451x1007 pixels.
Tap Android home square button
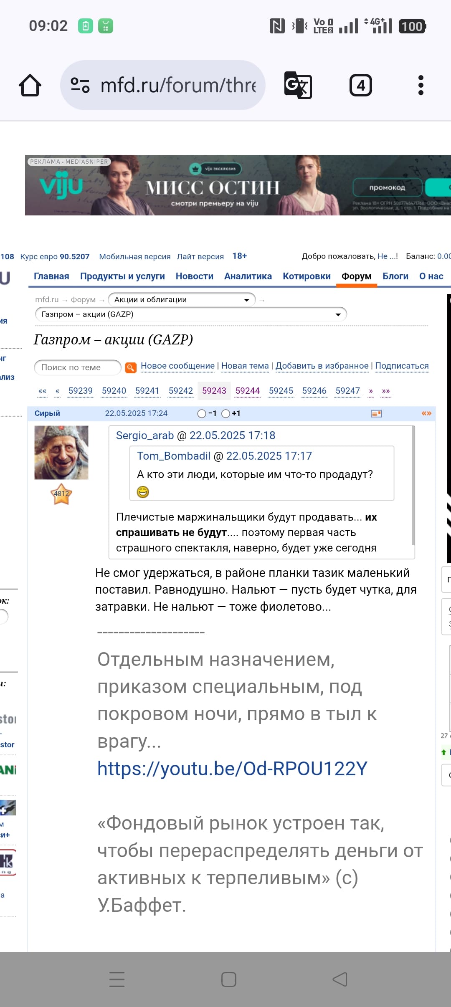coord(228,979)
